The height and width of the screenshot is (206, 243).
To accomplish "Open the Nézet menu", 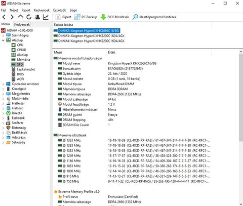I will pos(14,10).
